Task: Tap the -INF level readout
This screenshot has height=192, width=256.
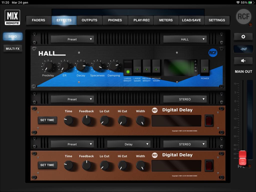Action: pyautogui.click(x=243, y=49)
